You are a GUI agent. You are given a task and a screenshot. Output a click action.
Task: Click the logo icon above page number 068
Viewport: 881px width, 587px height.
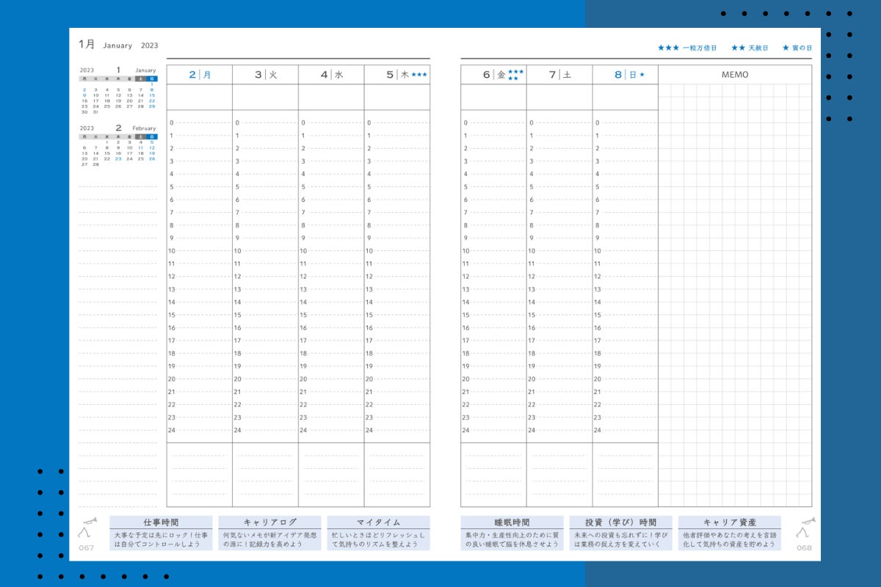[x=804, y=528]
